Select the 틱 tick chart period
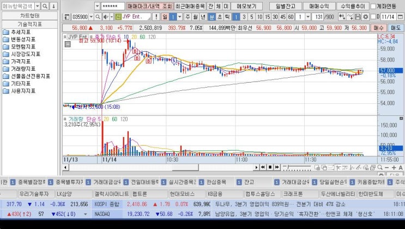Screen dimensions: 405x229 coord(227,17)
